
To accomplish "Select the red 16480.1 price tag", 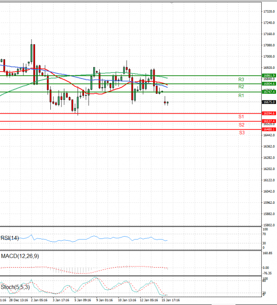I will point(269,129).
